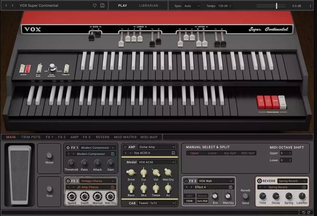Click the Auto-Wah button in FX 3

[x=202, y=201]
